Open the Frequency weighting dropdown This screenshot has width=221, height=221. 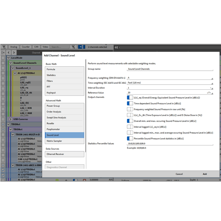point(170,78)
